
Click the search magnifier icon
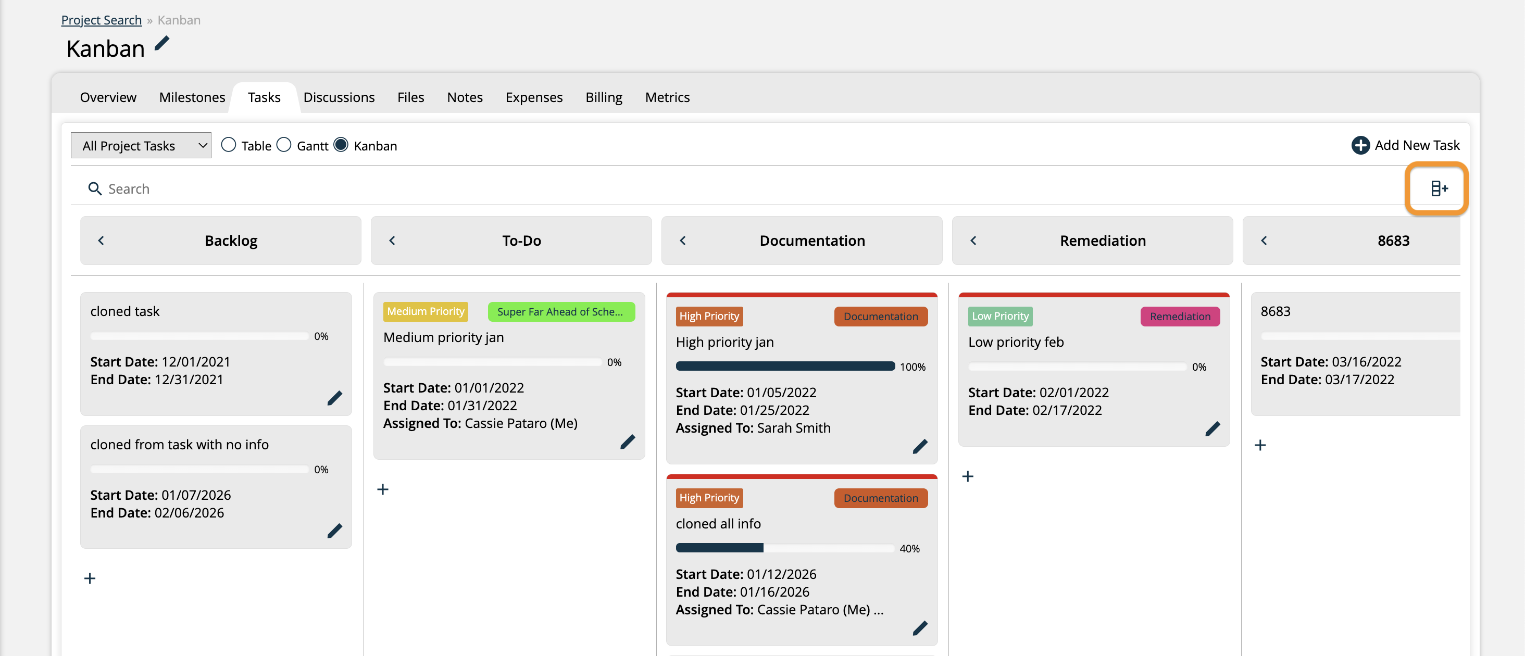95,188
